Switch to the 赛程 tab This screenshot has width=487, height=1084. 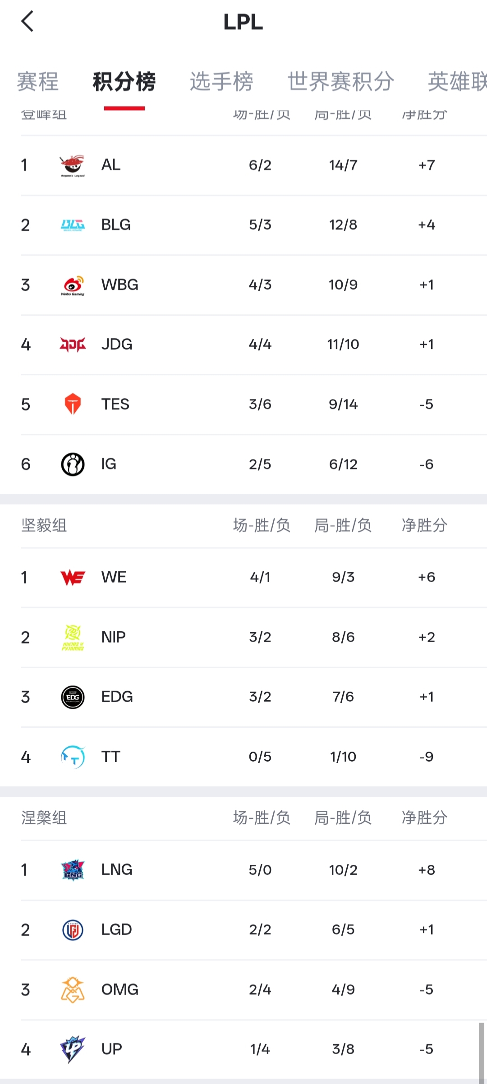pos(38,82)
